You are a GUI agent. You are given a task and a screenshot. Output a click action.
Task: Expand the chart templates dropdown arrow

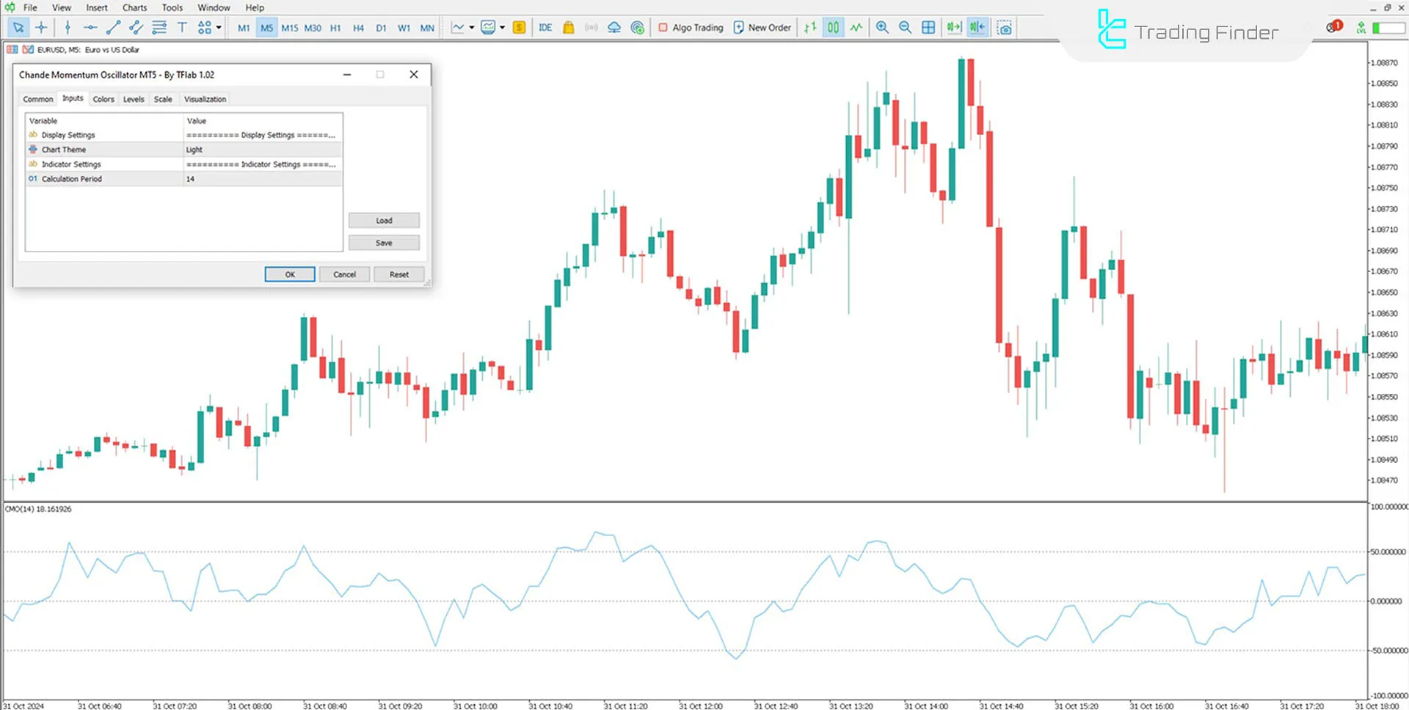pyautogui.click(x=502, y=28)
